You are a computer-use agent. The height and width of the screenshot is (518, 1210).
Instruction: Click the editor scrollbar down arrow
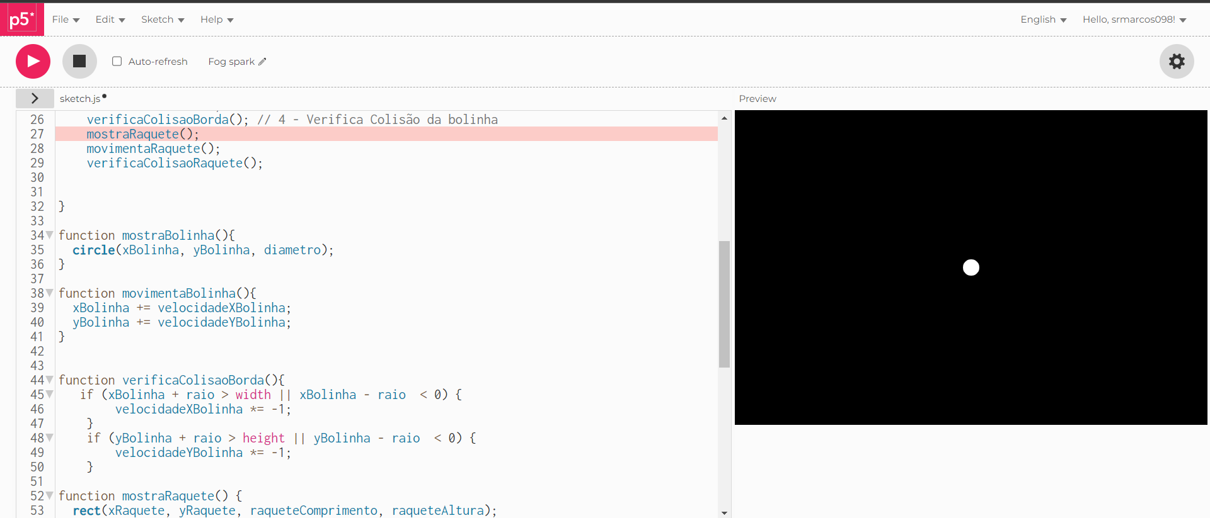[x=724, y=513]
